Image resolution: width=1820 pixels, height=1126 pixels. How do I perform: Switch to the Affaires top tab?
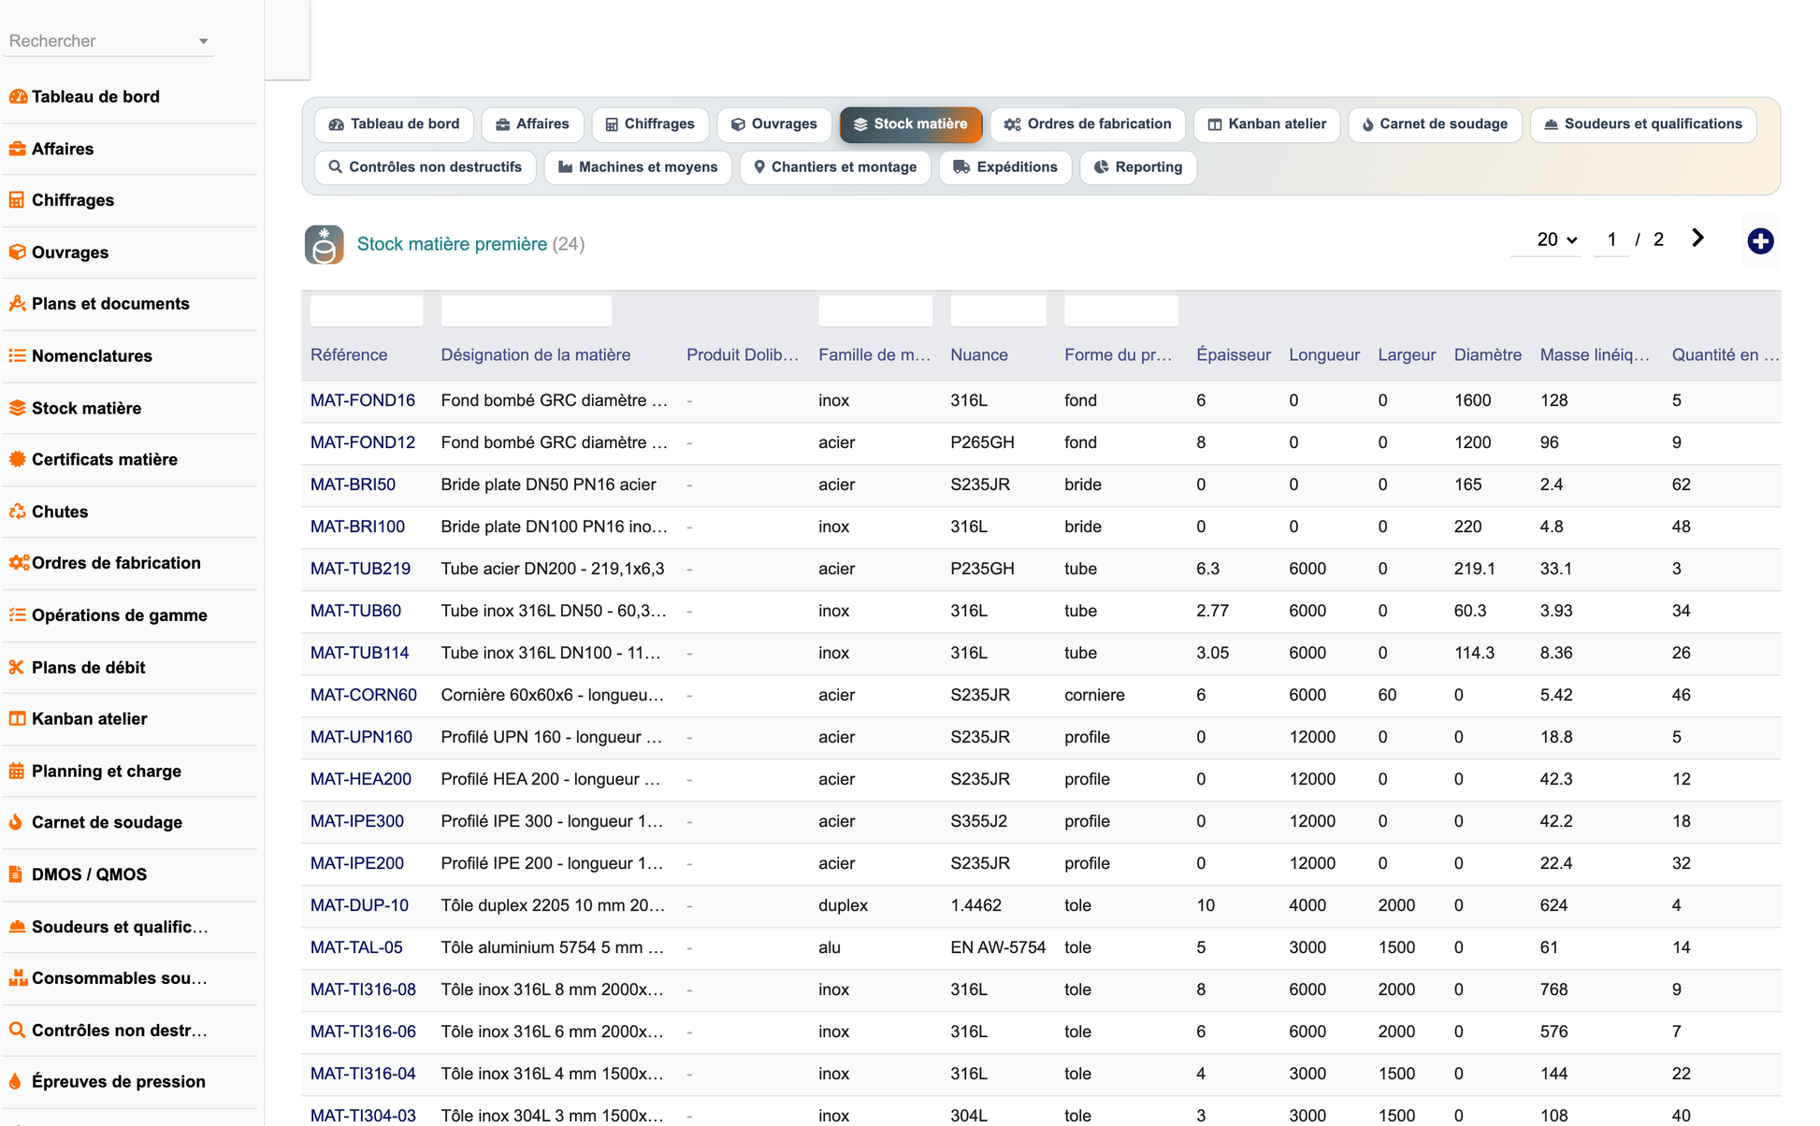[x=532, y=124]
